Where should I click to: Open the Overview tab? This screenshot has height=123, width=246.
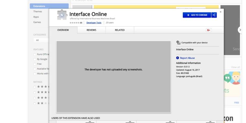63,30
